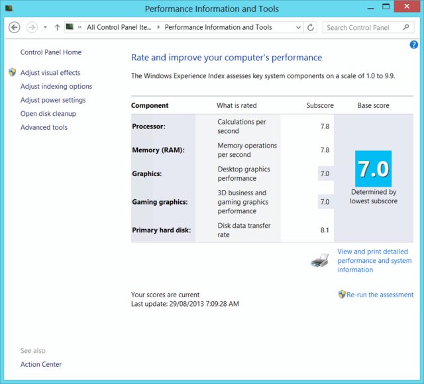
Task: Click the Last update timestamp text
Action: point(185,304)
